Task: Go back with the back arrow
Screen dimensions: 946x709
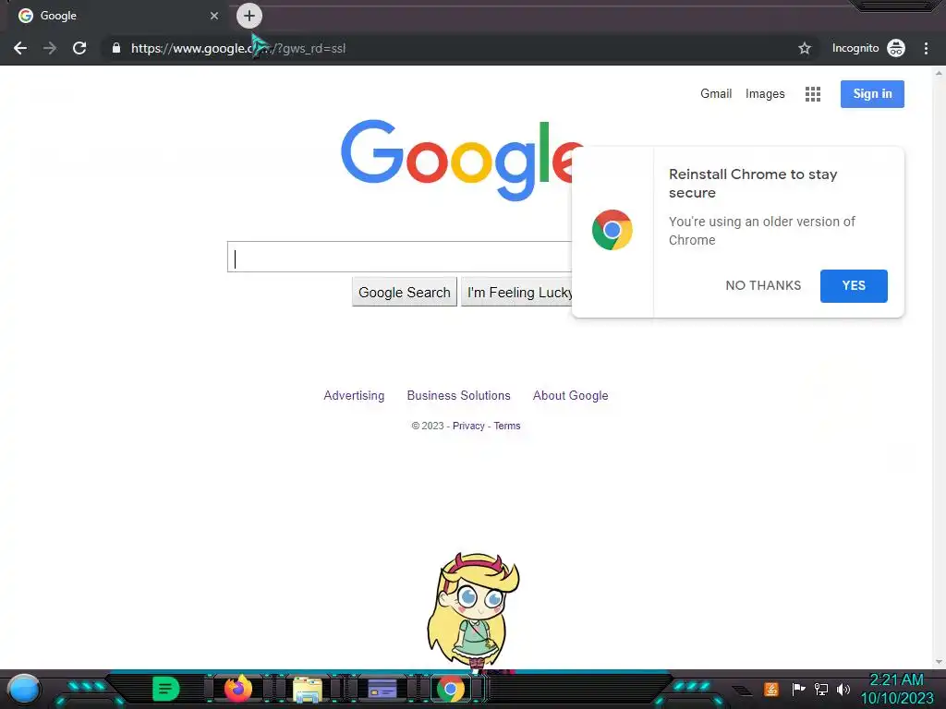Action: pyautogui.click(x=20, y=48)
